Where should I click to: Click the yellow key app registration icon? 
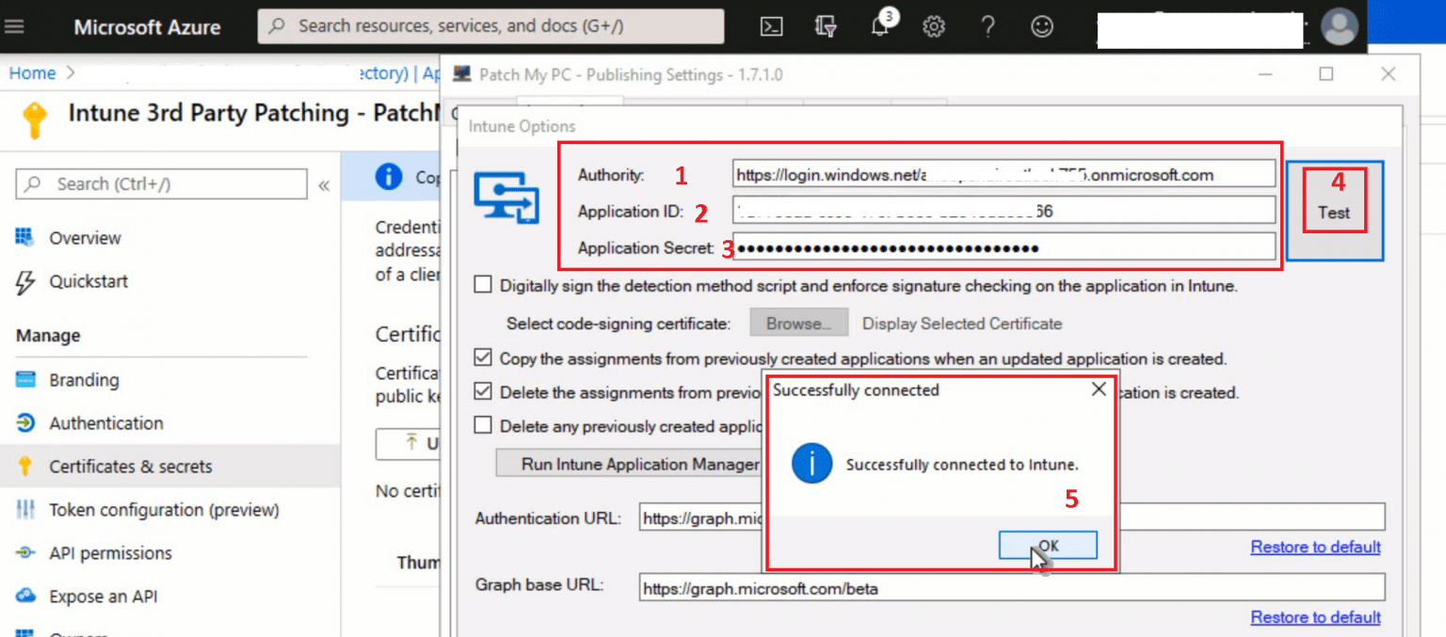click(x=35, y=120)
